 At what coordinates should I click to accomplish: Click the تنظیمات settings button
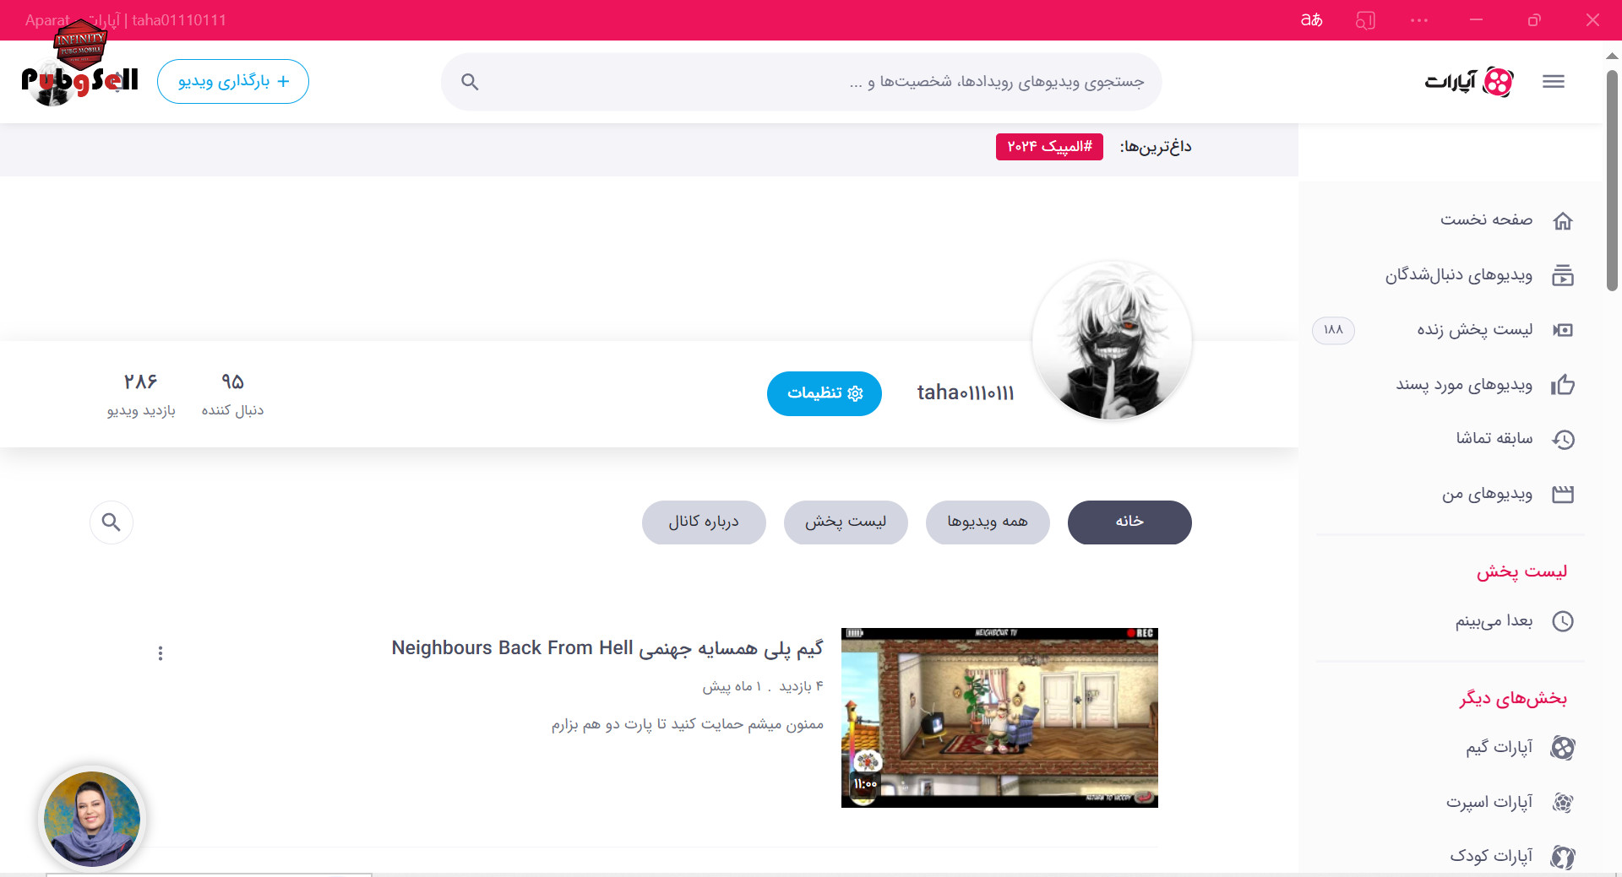point(825,393)
